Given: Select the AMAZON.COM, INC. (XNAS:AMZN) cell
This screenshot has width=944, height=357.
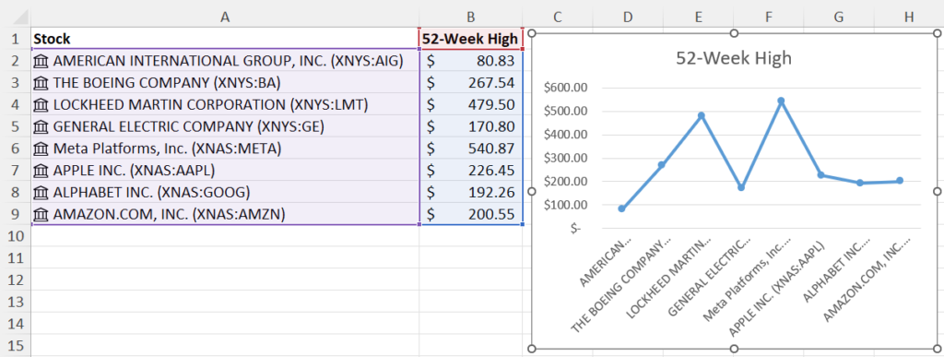Looking at the screenshot, I should click(x=225, y=214).
